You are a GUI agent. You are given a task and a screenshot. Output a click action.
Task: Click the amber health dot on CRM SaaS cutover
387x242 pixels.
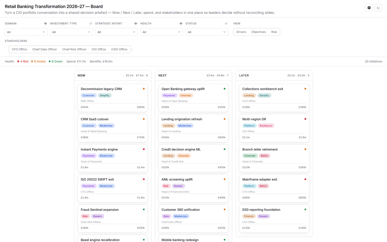coord(144,119)
